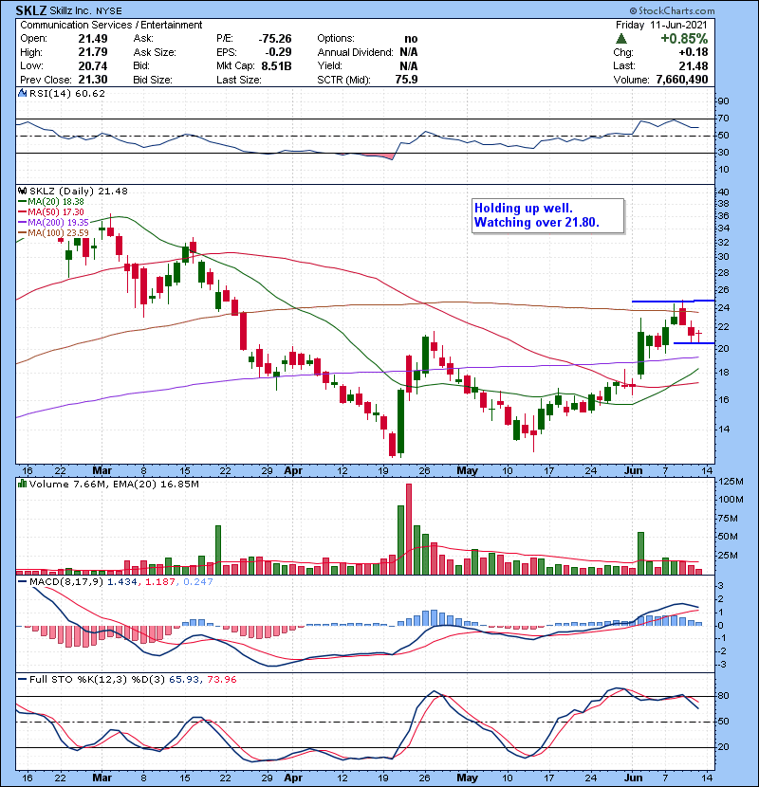Click the EPS value -0.29

click(x=278, y=52)
